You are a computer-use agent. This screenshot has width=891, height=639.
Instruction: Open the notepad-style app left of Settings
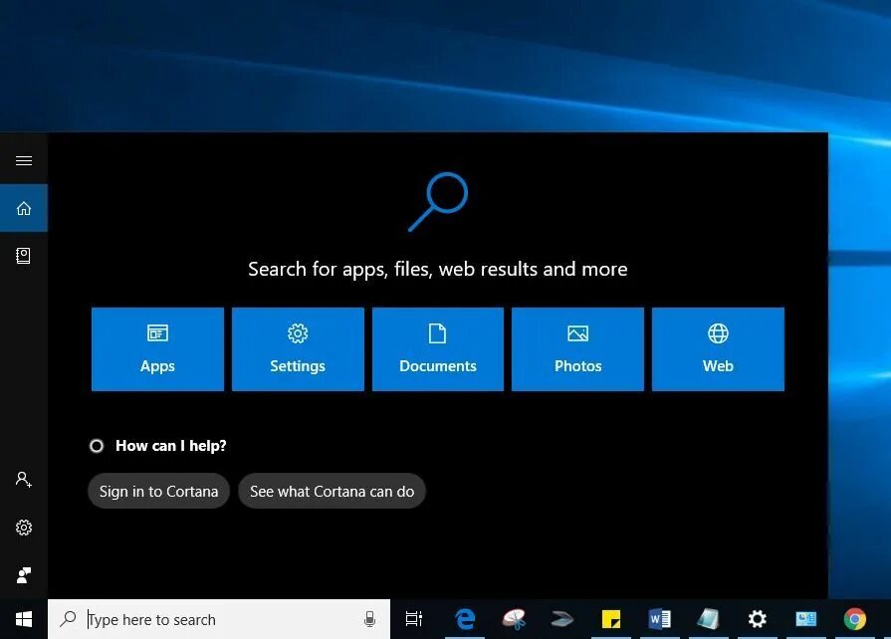coord(708,618)
